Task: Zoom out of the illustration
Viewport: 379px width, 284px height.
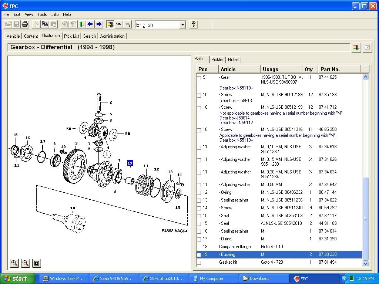Action: pos(26,263)
